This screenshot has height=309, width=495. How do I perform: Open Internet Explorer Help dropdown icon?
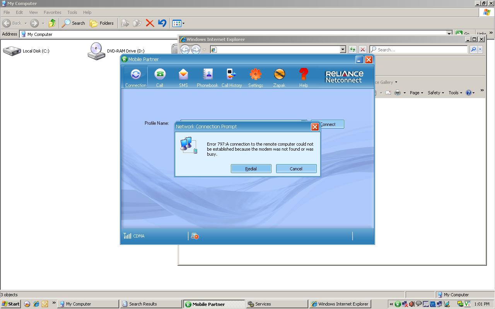tap(470, 93)
